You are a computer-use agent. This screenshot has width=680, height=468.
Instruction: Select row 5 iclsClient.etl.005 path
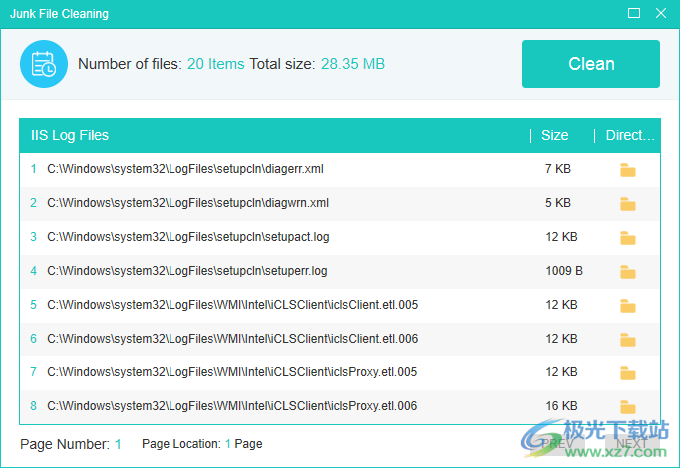coord(232,305)
